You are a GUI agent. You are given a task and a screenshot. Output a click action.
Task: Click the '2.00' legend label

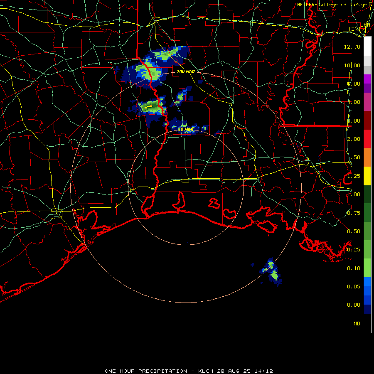pyautogui.click(x=354, y=139)
